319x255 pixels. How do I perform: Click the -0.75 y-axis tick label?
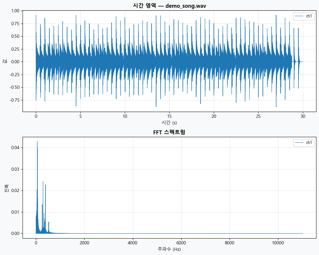click(x=15, y=100)
